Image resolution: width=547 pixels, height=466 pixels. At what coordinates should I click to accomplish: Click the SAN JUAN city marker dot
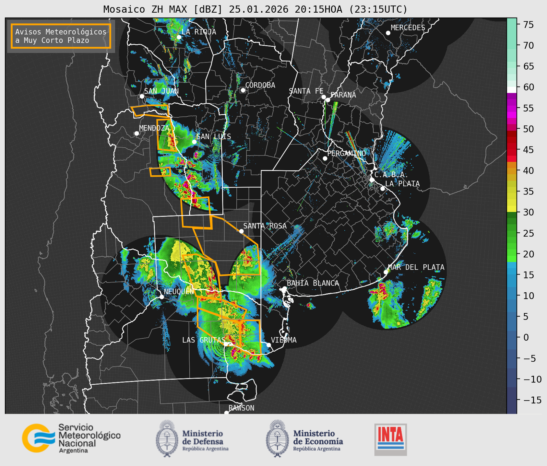[x=142, y=96]
